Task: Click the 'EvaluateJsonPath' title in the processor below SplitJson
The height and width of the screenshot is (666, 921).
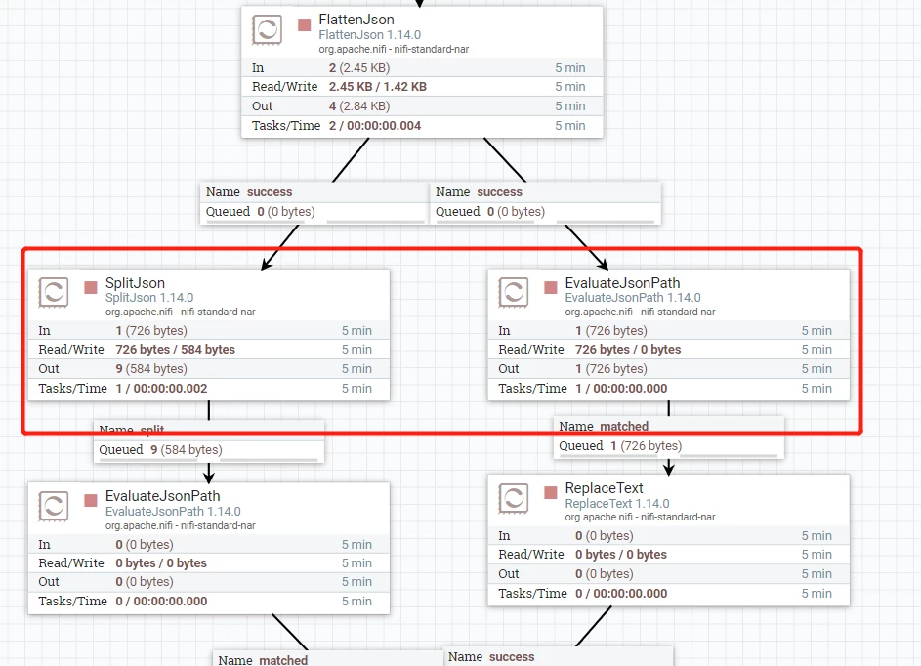Action: click(163, 496)
